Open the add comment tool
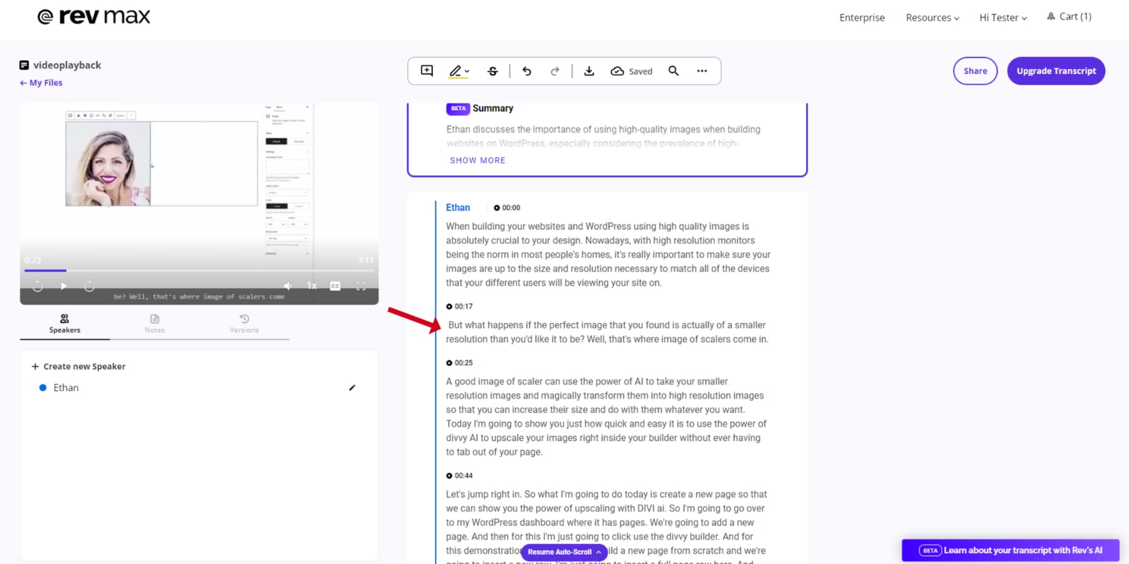This screenshot has height=564, width=1129. (427, 71)
